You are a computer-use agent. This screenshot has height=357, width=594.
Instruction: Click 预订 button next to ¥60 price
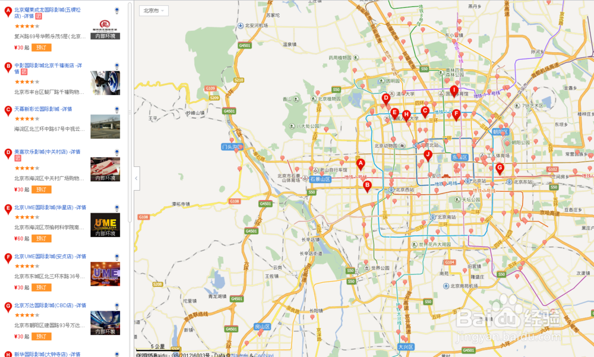(x=42, y=238)
